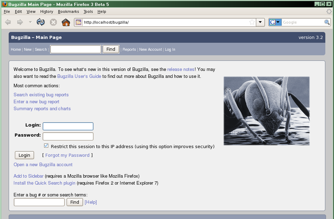Click the site favicon in address bar
The height and width of the screenshot is (219, 334).
pos(78,22)
